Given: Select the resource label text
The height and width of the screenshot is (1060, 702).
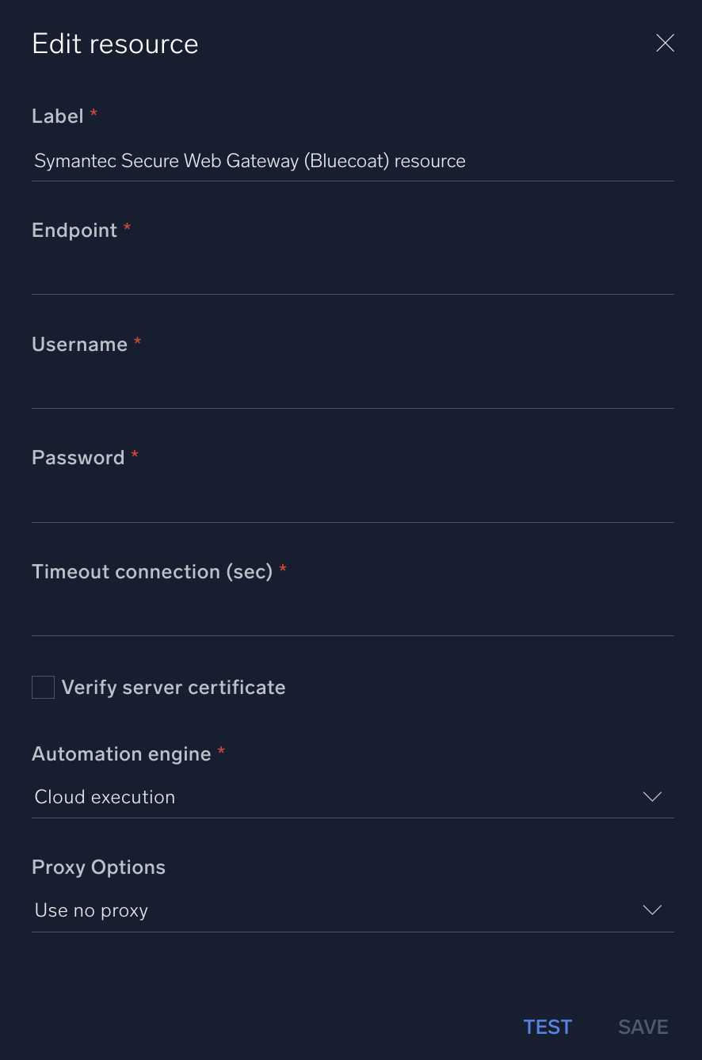Looking at the screenshot, I should (x=249, y=161).
